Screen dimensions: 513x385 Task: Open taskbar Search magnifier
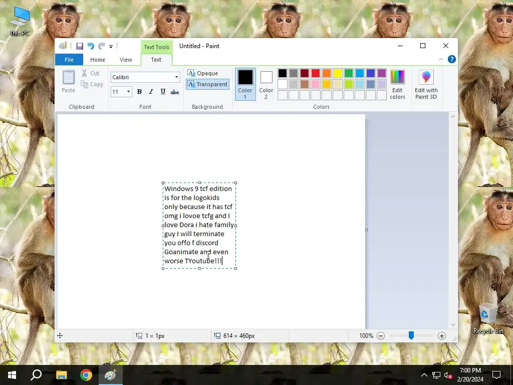pyautogui.click(x=36, y=375)
